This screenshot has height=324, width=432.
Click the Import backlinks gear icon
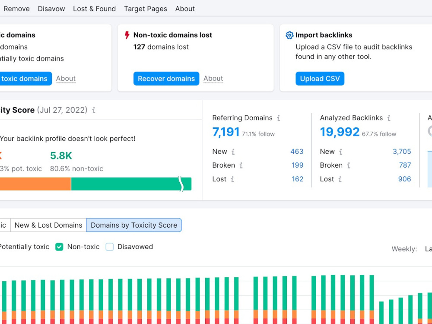click(289, 35)
